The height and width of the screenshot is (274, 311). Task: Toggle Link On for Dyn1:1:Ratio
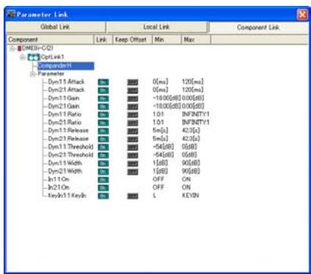tap(103, 115)
